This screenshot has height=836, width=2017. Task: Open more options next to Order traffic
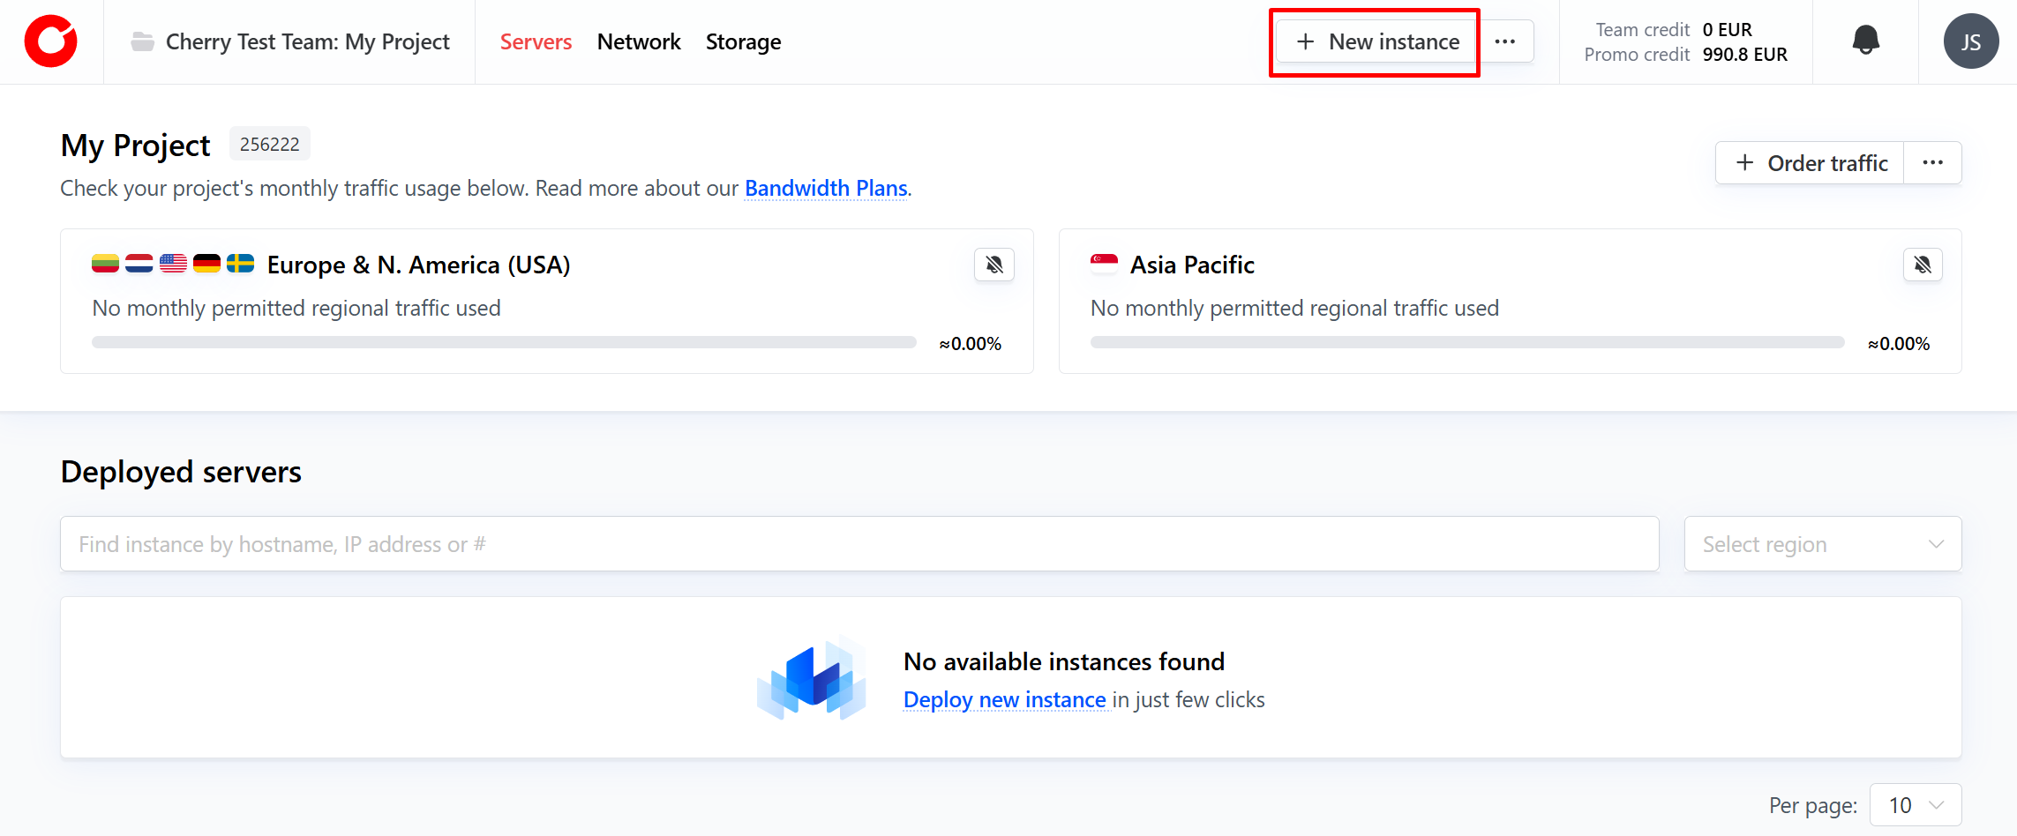pyautogui.click(x=1932, y=163)
